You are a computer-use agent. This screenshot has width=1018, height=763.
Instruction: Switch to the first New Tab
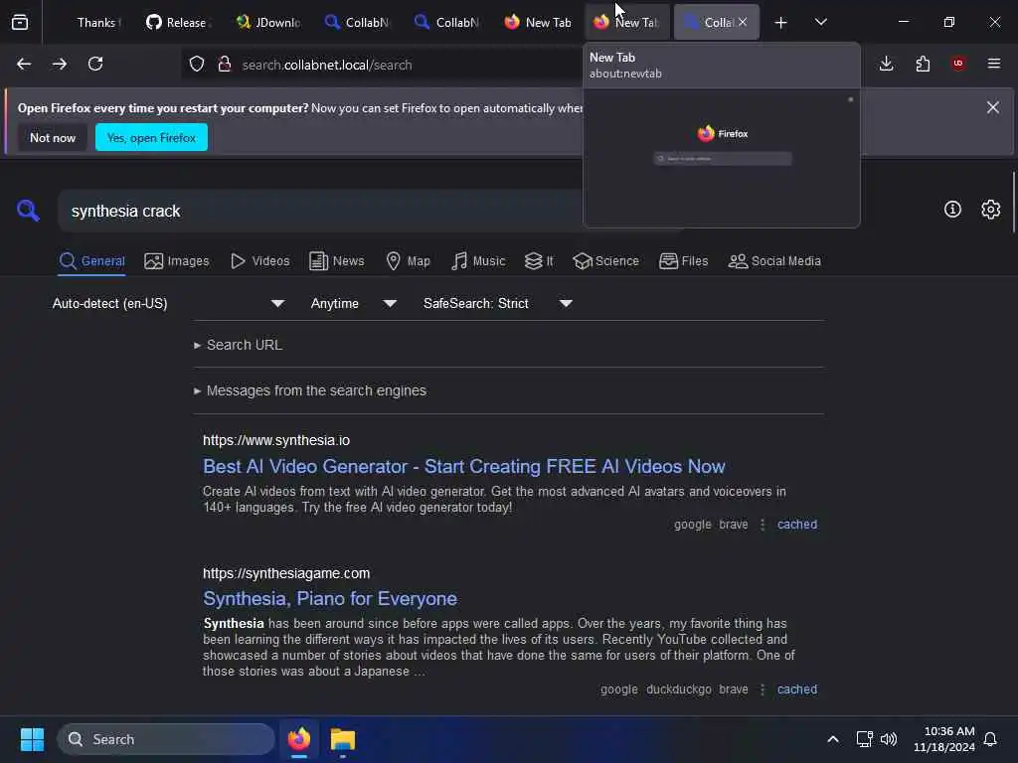(x=538, y=22)
